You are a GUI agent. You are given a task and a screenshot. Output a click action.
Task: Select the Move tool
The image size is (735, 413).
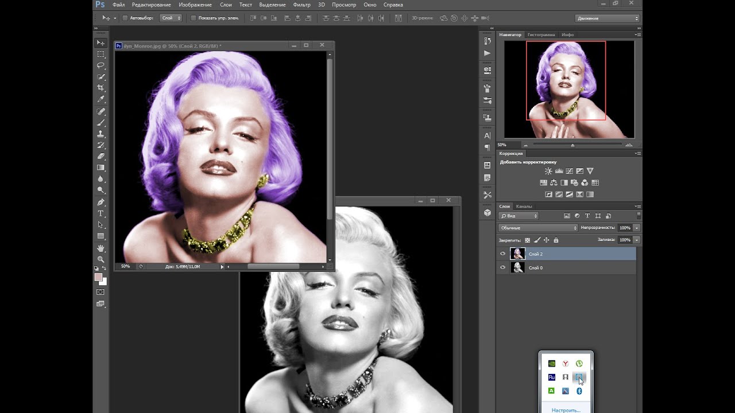click(101, 43)
